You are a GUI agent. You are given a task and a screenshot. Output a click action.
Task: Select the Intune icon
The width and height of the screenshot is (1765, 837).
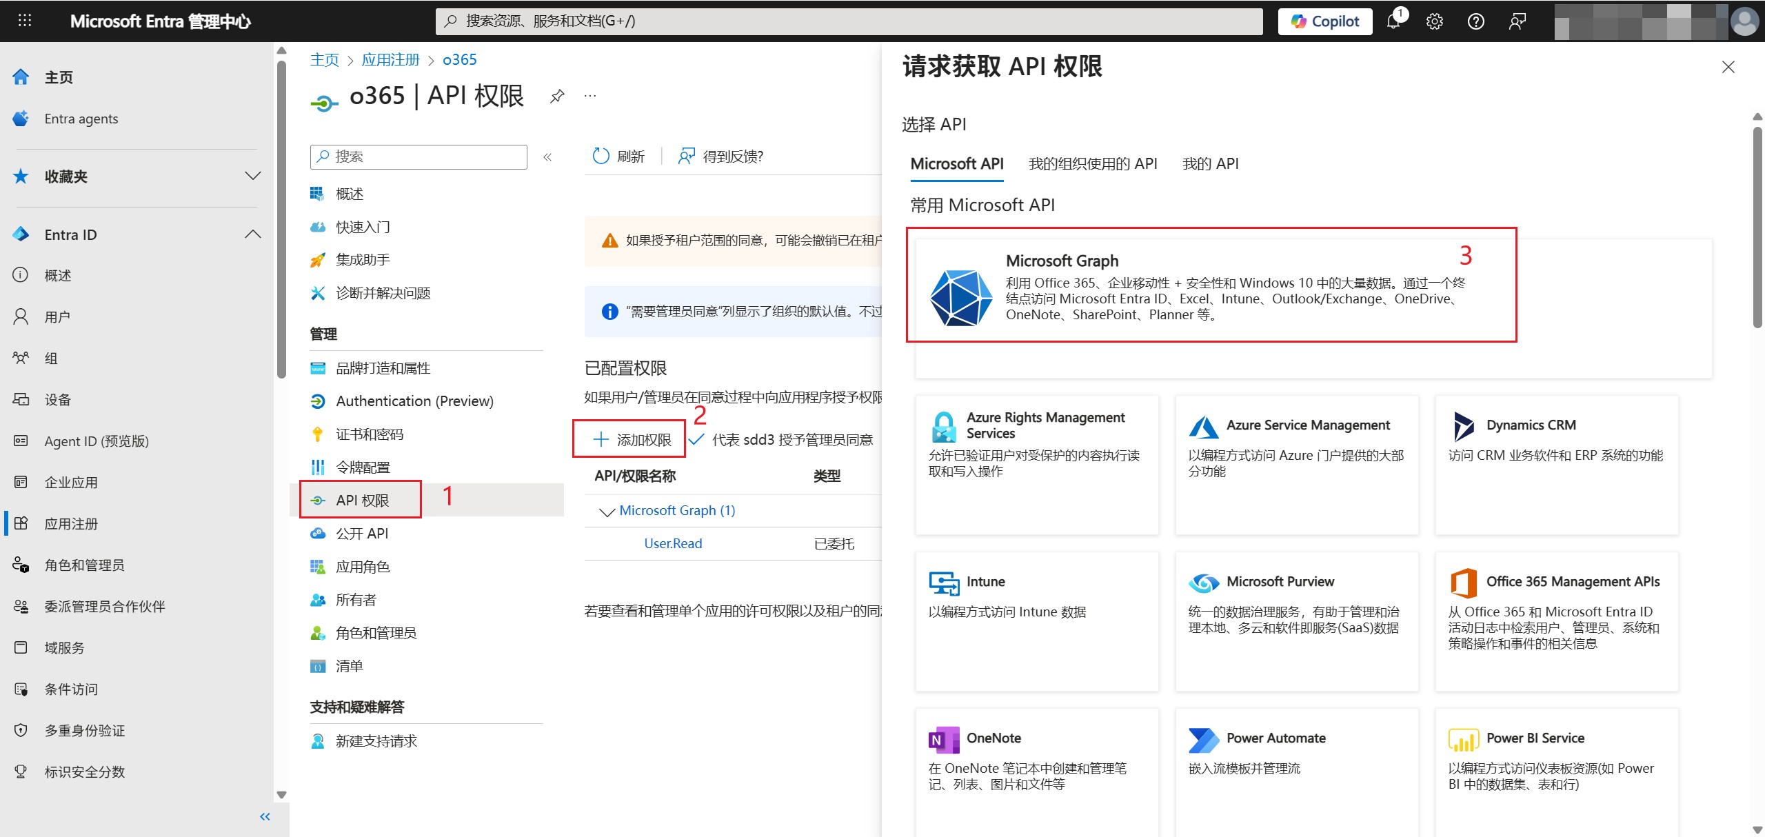click(944, 583)
